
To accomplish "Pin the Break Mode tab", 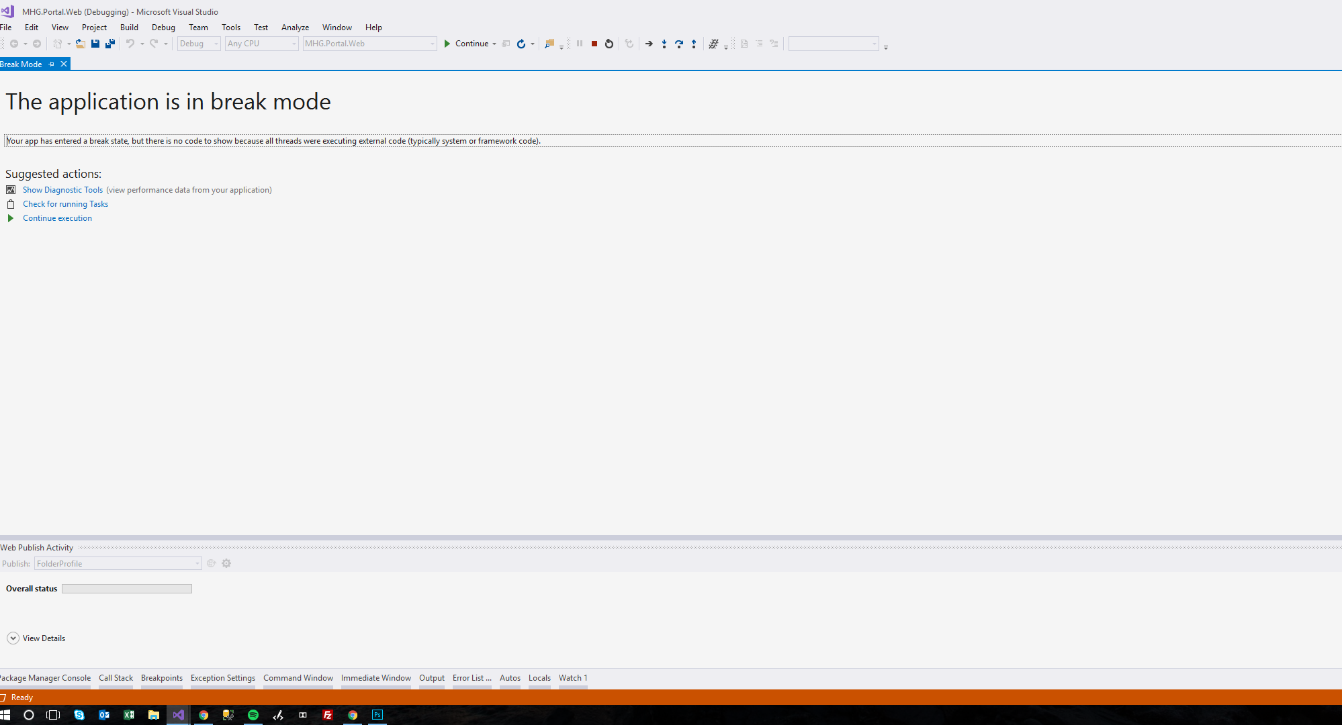I will coord(52,64).
